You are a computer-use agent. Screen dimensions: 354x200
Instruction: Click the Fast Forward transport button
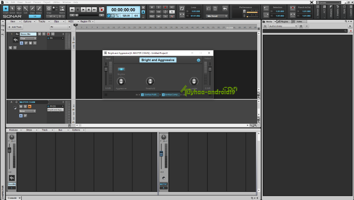click(x=94, y=10)
